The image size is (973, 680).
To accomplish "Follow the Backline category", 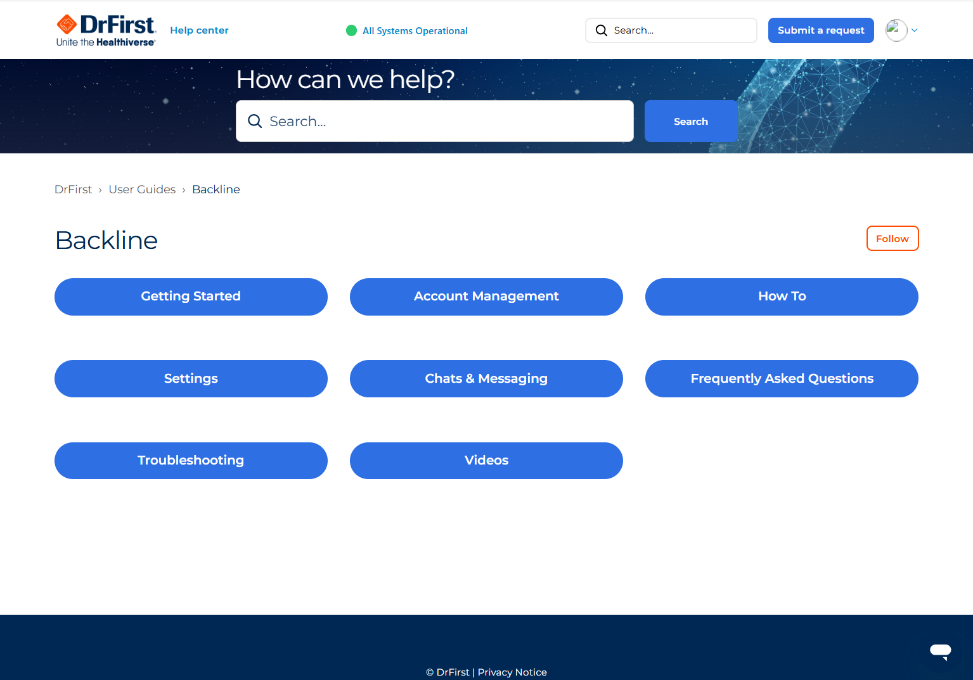I will [892, 238].
